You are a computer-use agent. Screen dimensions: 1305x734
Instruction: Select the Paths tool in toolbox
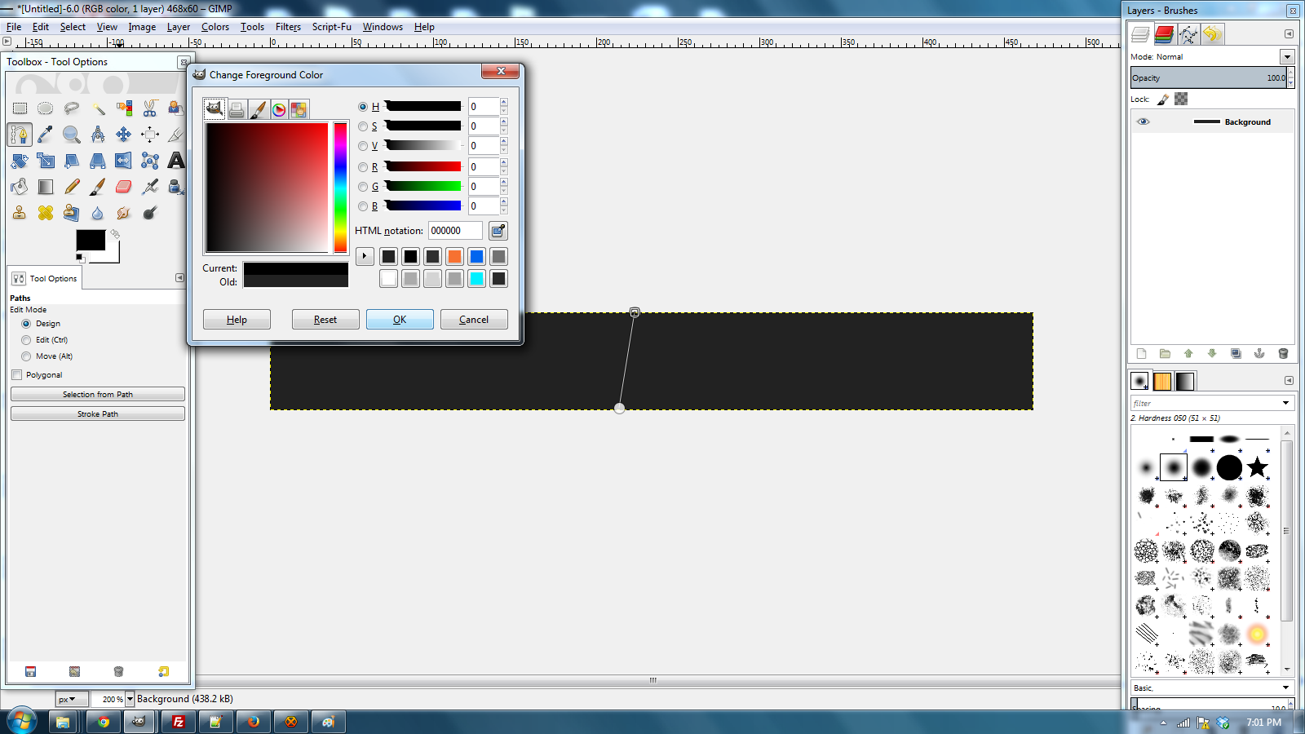pos(20,135)
